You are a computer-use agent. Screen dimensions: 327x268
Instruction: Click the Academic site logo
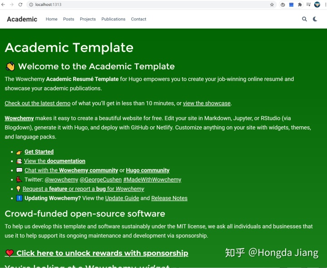click(22, 19)
